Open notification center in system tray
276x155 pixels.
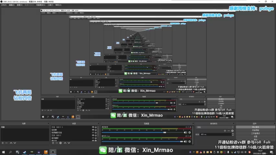coord(272,152)
